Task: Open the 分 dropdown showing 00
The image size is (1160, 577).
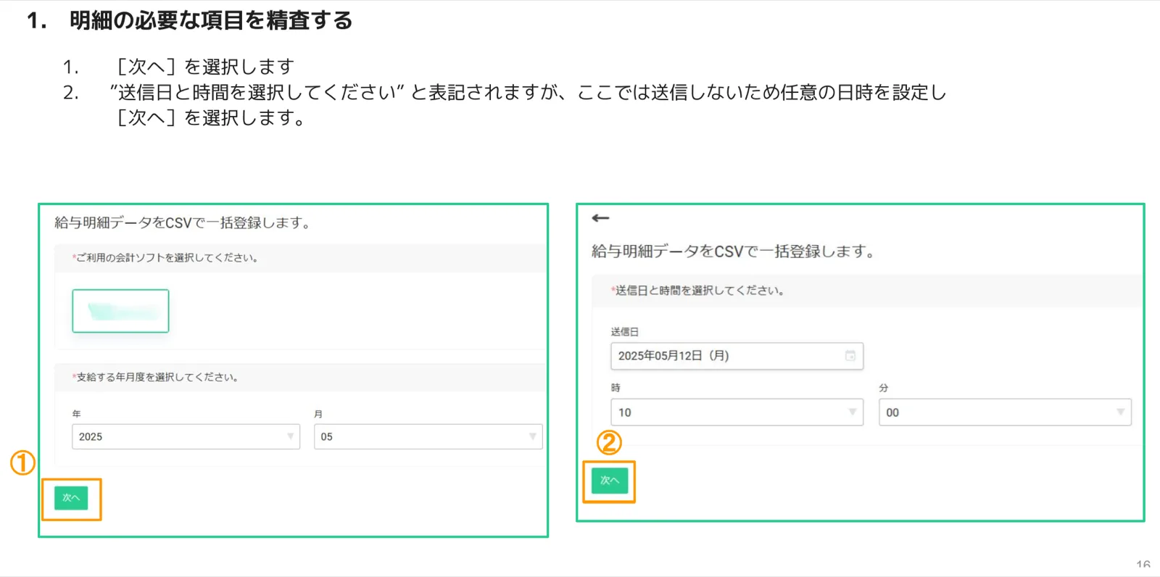Action: [x=1005, y=412]
